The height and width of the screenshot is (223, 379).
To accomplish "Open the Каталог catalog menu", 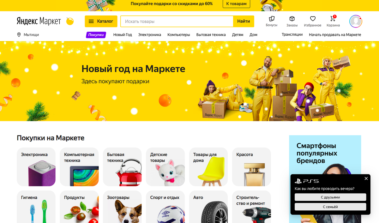I will pyautogui.click(x=101, y=21).
